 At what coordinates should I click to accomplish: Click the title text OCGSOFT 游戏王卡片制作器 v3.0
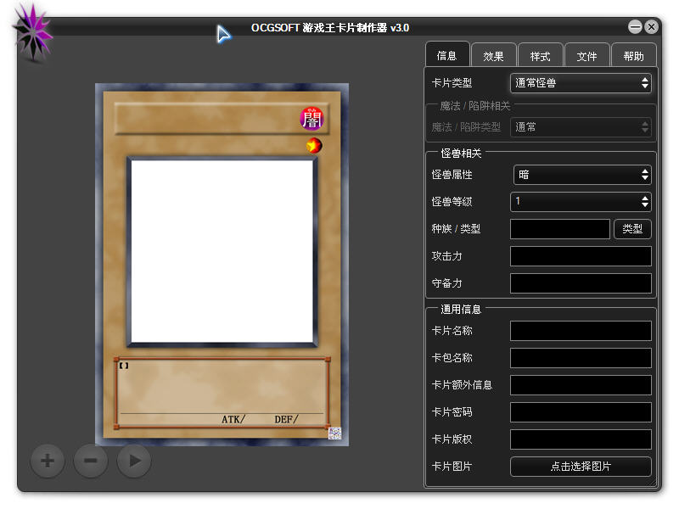tap(330, 28)
